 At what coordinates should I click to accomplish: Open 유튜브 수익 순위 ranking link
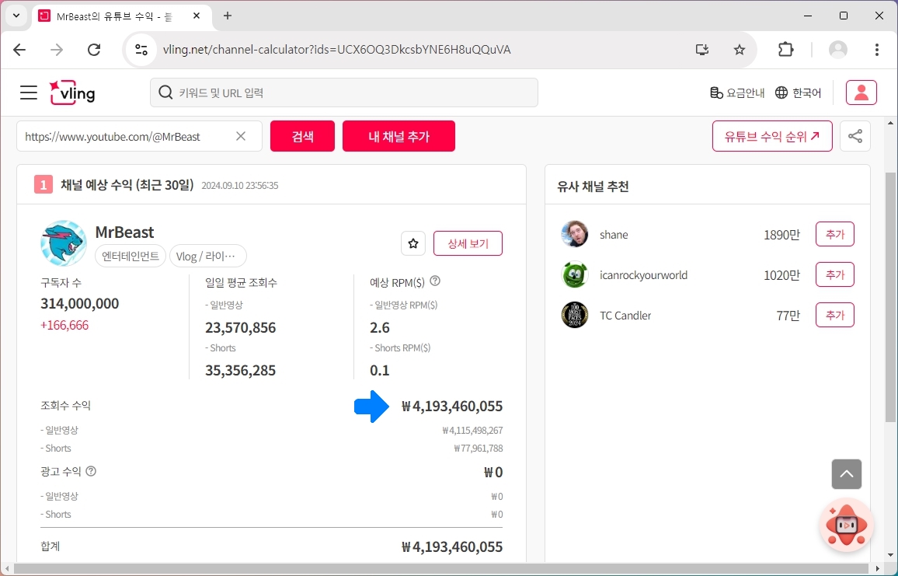tap(772, 136)
